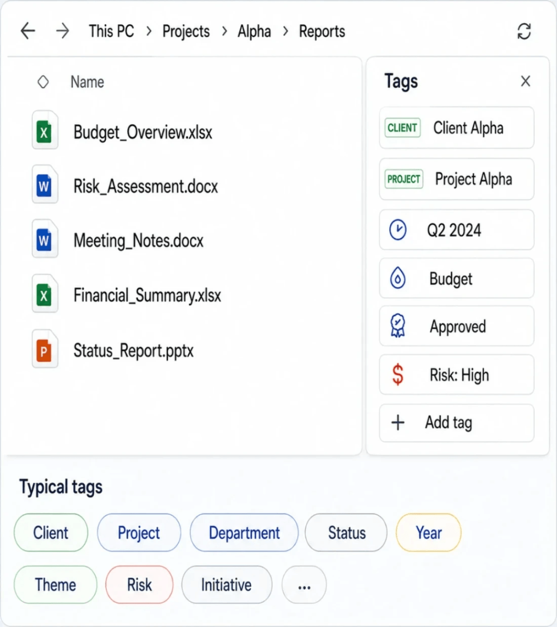557x627 pixels.
Task: Pick the Department typical tag chip
Action: pos(244,533)
